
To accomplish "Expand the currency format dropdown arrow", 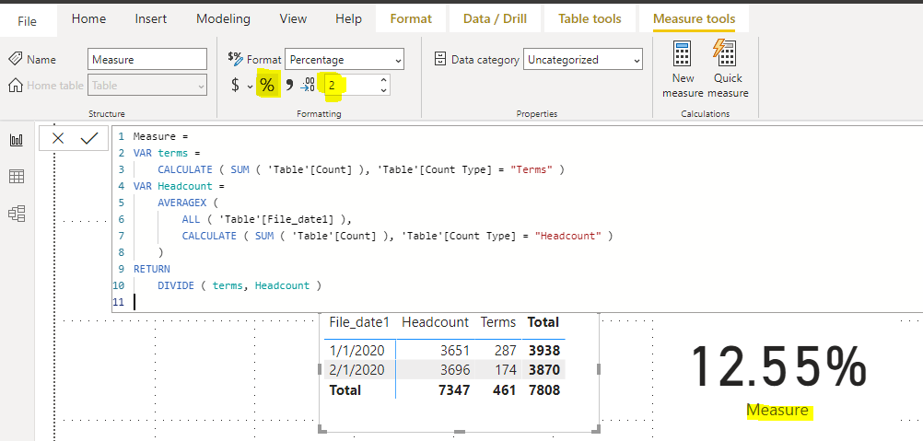I will click(x=250, y=87).
